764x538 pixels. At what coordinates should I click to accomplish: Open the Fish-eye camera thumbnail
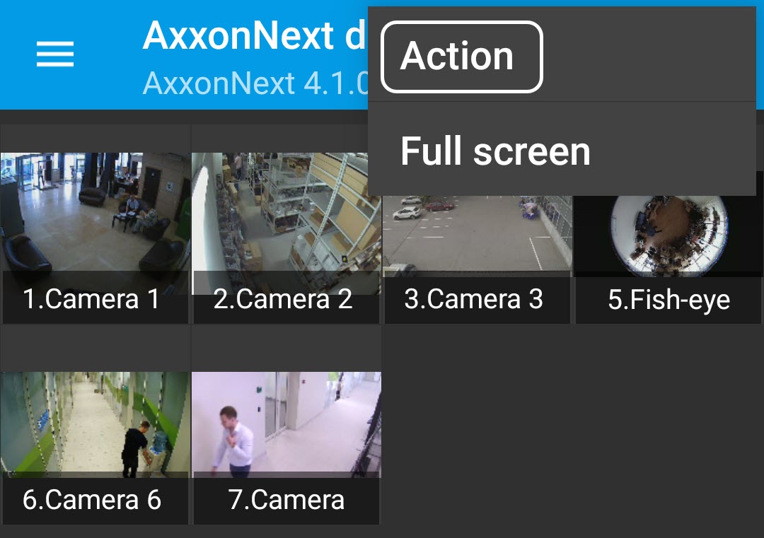click(668, 233)
